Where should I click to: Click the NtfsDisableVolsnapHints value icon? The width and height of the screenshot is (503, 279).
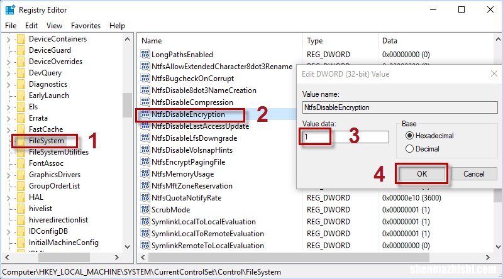click(x=145, y=150)
